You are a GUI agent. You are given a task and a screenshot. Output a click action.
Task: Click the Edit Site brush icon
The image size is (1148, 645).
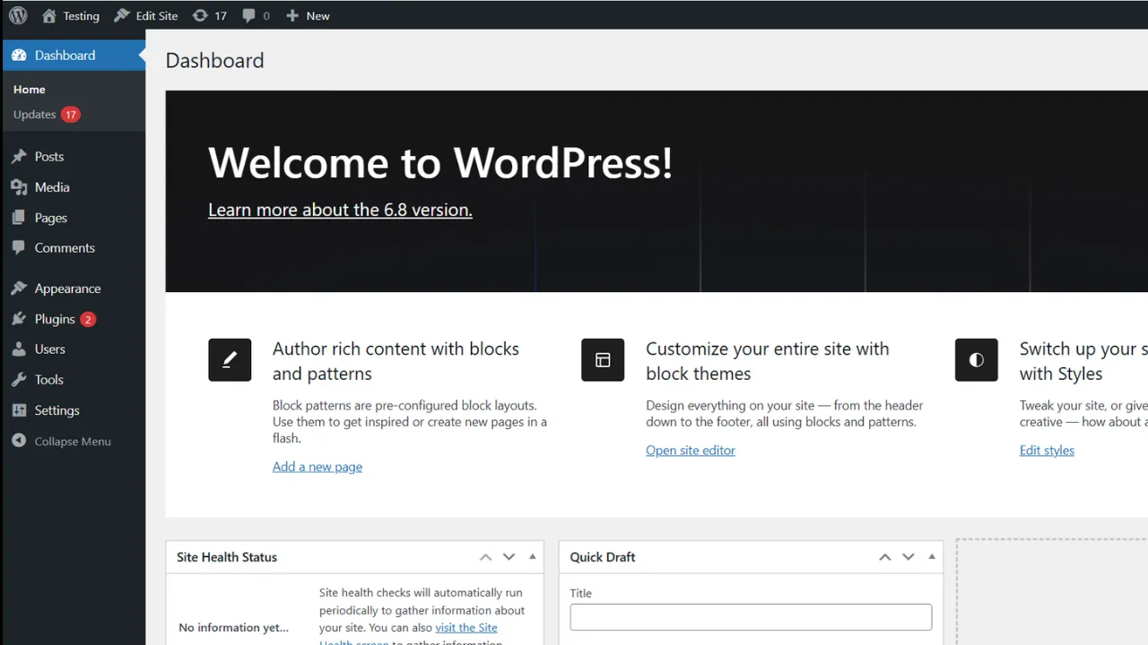pyautogui.click(x=122, y=15)
